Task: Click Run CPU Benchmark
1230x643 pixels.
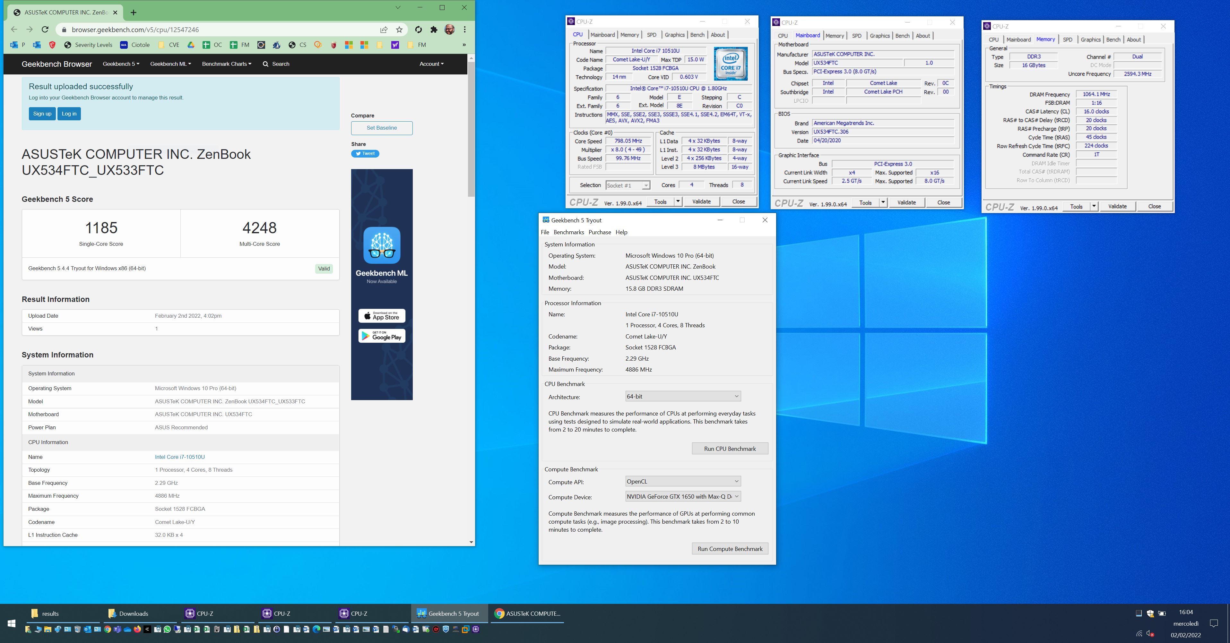Action: (730, 449)
